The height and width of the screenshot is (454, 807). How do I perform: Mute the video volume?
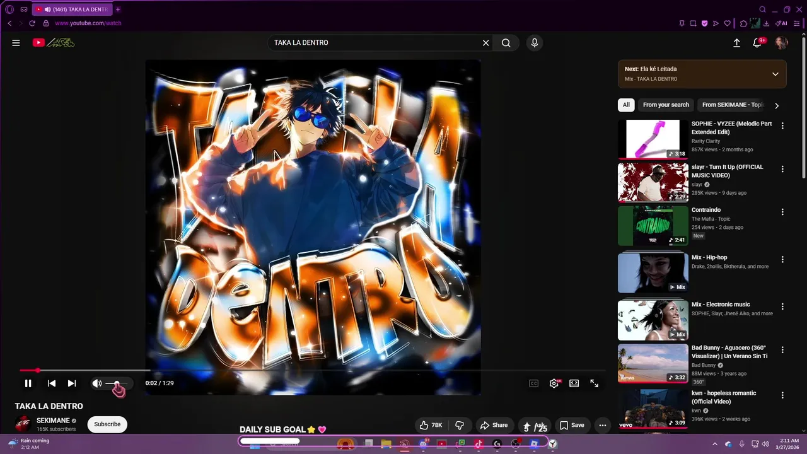click(x=96, y=383)
